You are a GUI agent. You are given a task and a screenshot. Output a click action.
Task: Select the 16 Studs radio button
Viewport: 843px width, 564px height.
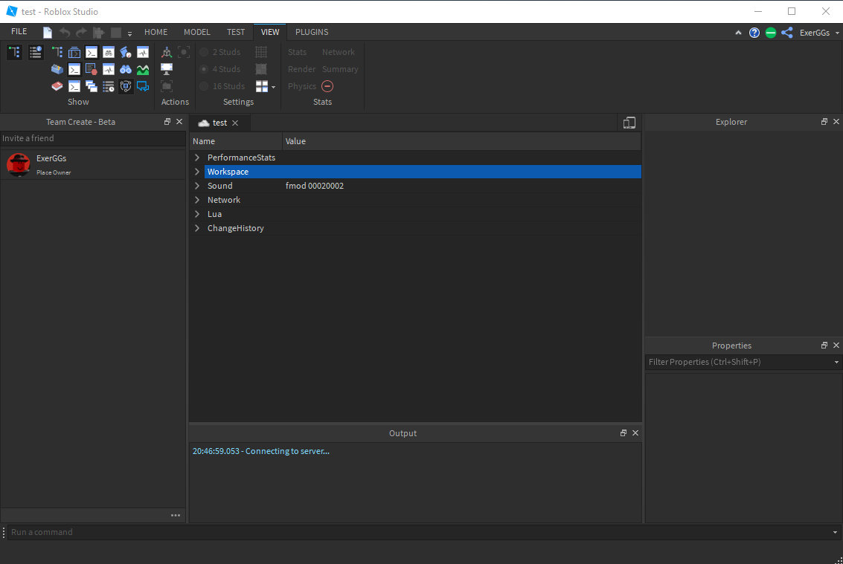(x=204, y=86)
